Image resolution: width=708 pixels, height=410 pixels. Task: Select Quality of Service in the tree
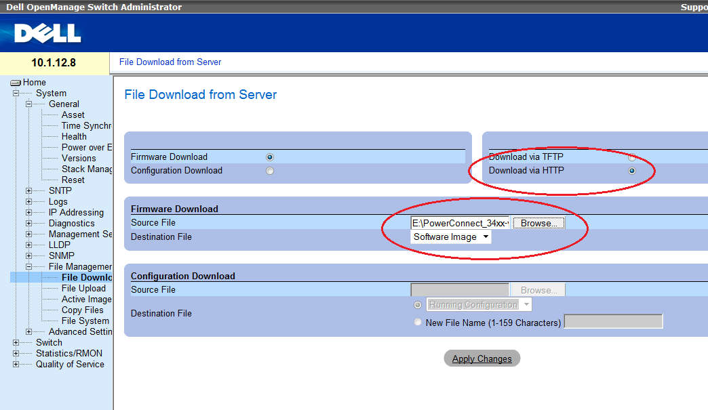[70, 364]
